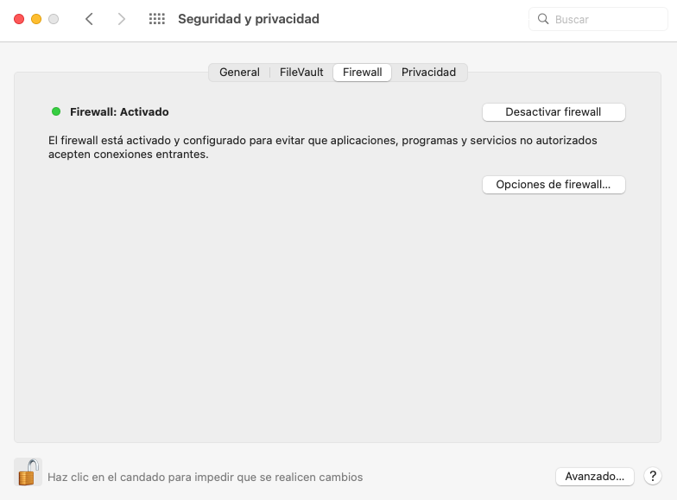Open Opciones de firewall settings
The height and width of the screenshot is (500, 677).
click(553, 185)
